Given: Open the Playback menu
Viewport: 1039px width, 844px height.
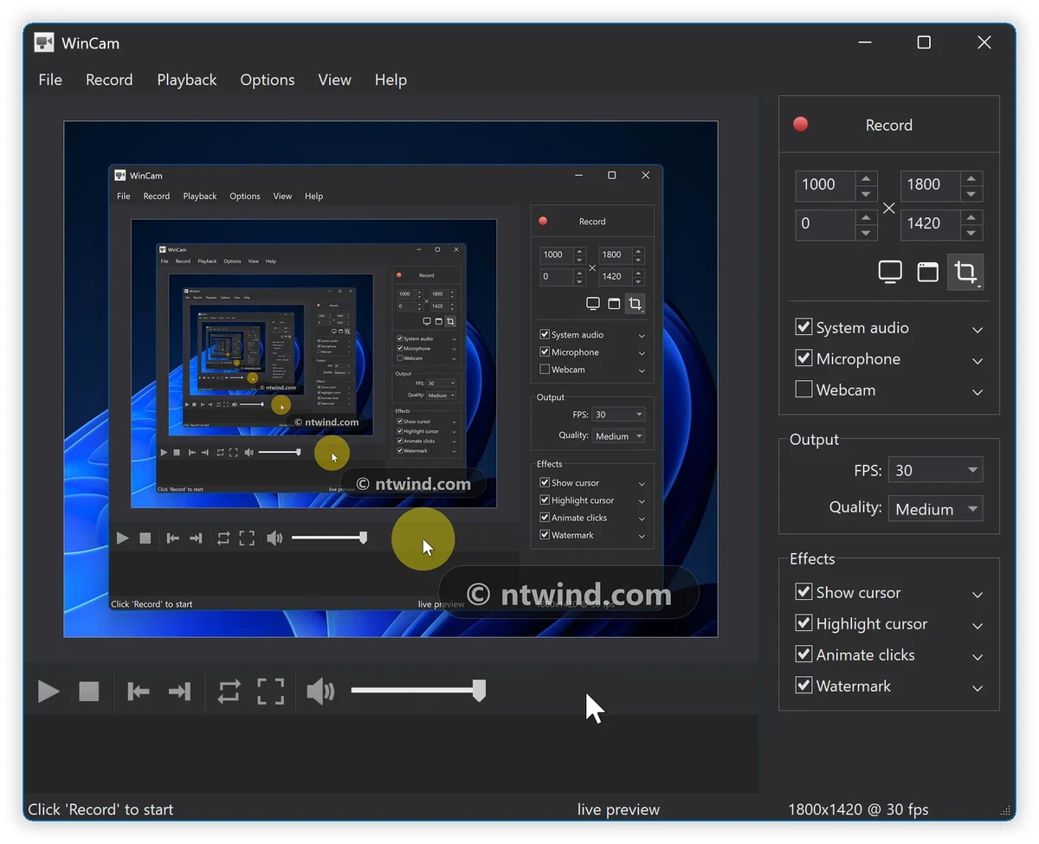Looking at the screenshot, I should pos(187,80).
